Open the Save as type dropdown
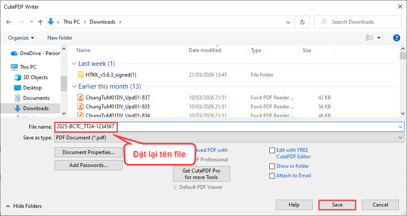407x216 pixels. pyautogui.click(x=229, y=138)
